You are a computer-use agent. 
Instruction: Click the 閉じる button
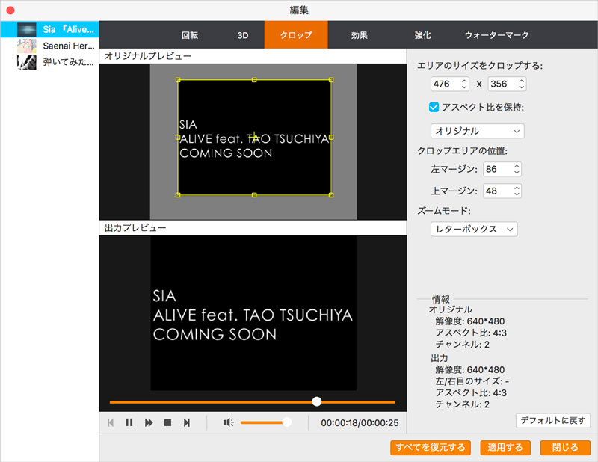[565, 447]
